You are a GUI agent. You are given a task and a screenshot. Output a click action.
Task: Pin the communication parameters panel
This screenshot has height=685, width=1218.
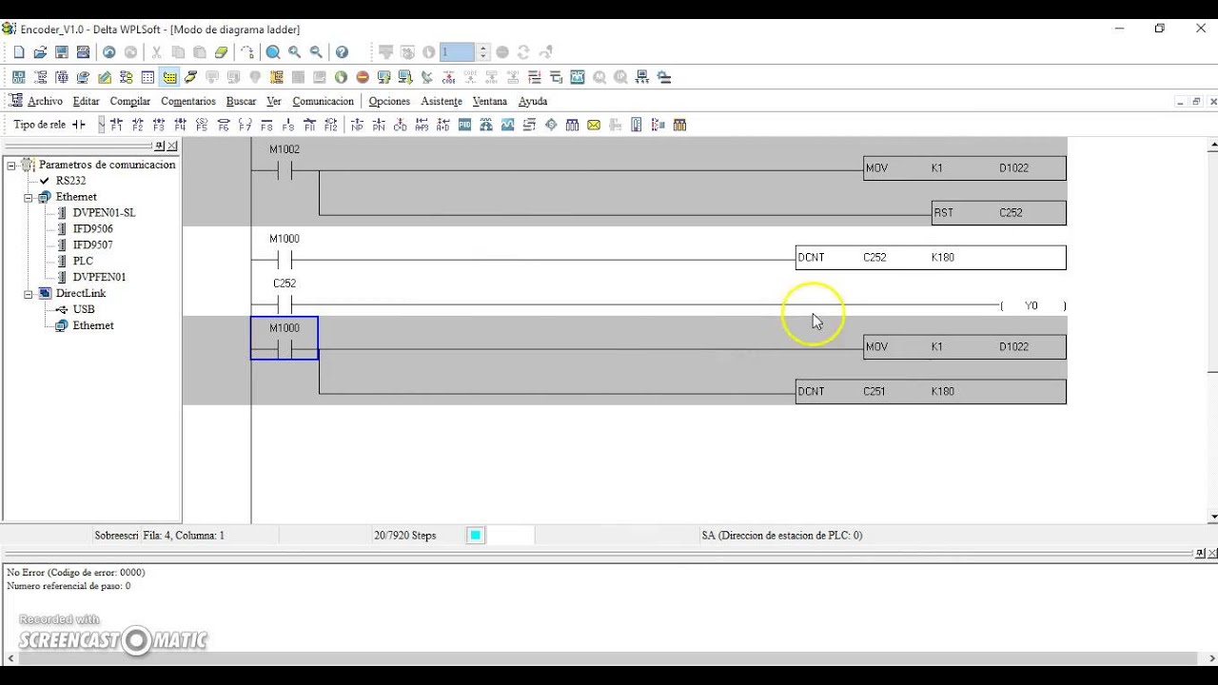(160, 147)
